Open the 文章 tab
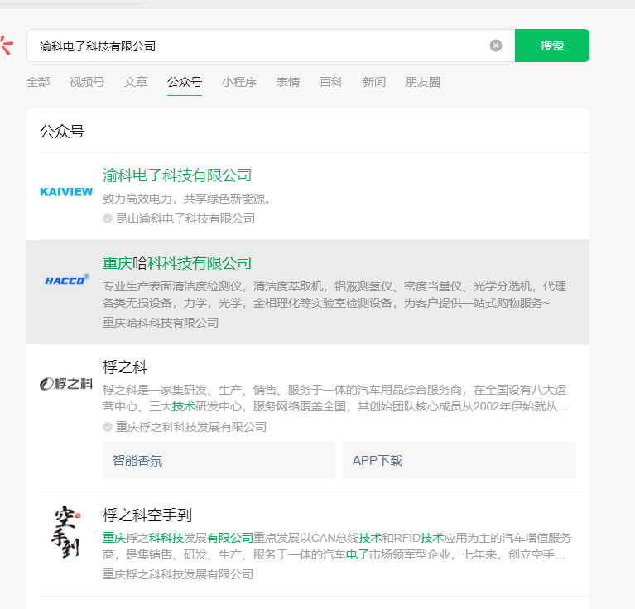 [x=136, y=82]
